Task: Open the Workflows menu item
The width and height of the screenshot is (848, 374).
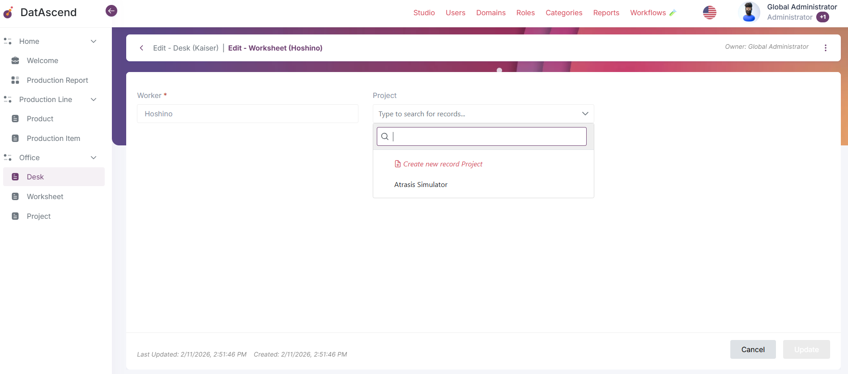Action: pos(648,13)
